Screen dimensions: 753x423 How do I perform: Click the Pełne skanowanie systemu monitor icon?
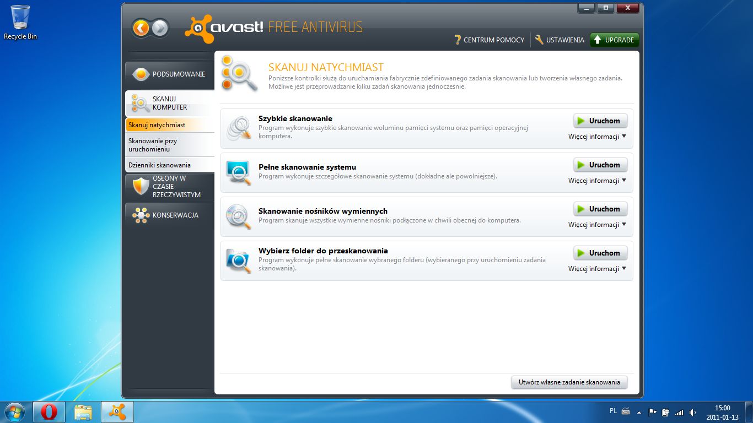pos(239,172)
